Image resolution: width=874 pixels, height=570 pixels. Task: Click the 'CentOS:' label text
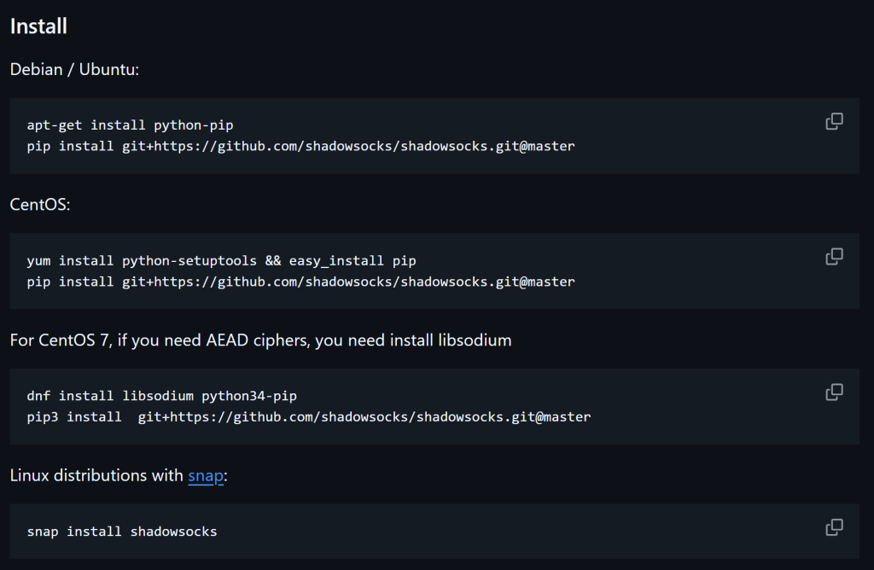coord(40,205)
